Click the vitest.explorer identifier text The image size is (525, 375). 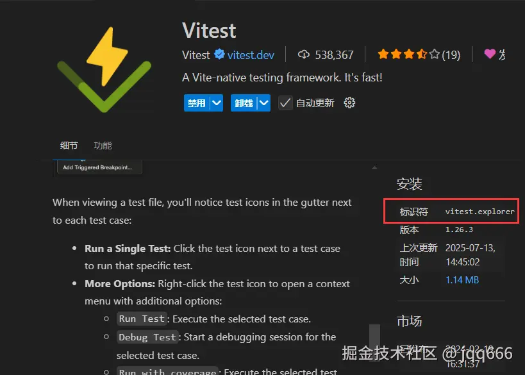point(479,212)
